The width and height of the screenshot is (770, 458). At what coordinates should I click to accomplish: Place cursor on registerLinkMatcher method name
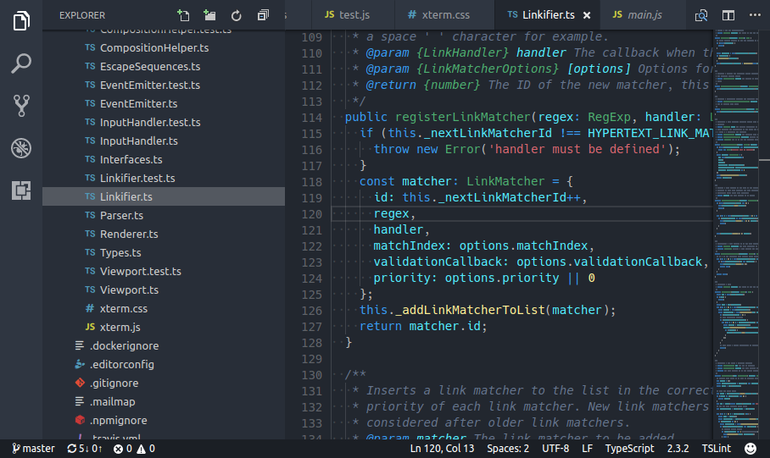click(x=462, y=117)
